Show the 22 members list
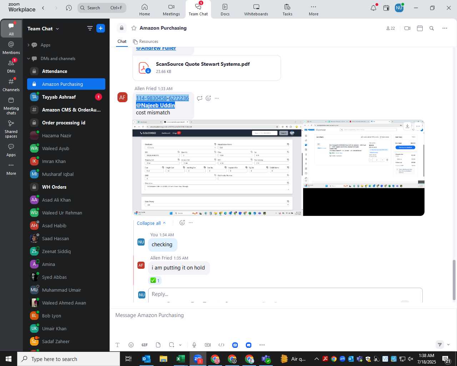This screenshot has width=457, height=366. pyautogui.click(x=391, y=28)
